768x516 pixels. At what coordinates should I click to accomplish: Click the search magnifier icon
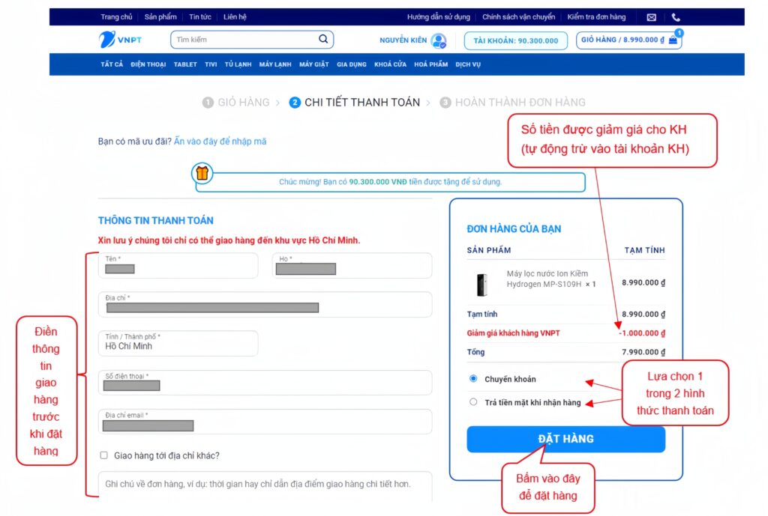(x=323, y=40)
